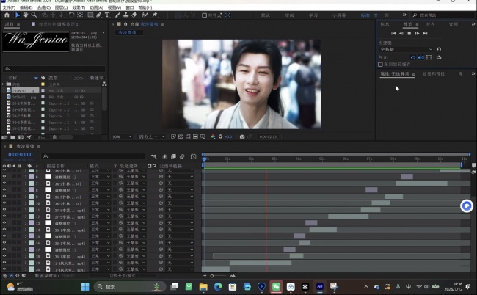
Task: Open the 合成(C) menu
Action: (x=44, y=7)
